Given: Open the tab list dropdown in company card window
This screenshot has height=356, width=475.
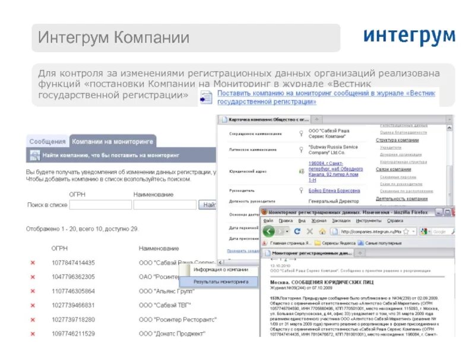Looking at the screenshot, I should pos(449,120).
